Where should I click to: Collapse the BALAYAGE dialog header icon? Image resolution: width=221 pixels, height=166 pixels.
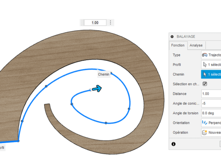point(172,37)
